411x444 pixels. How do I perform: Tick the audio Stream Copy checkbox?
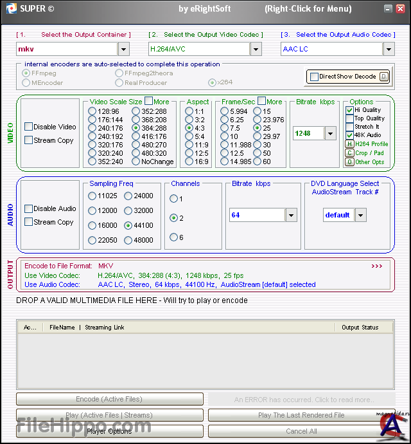click(x=29, y=222)
